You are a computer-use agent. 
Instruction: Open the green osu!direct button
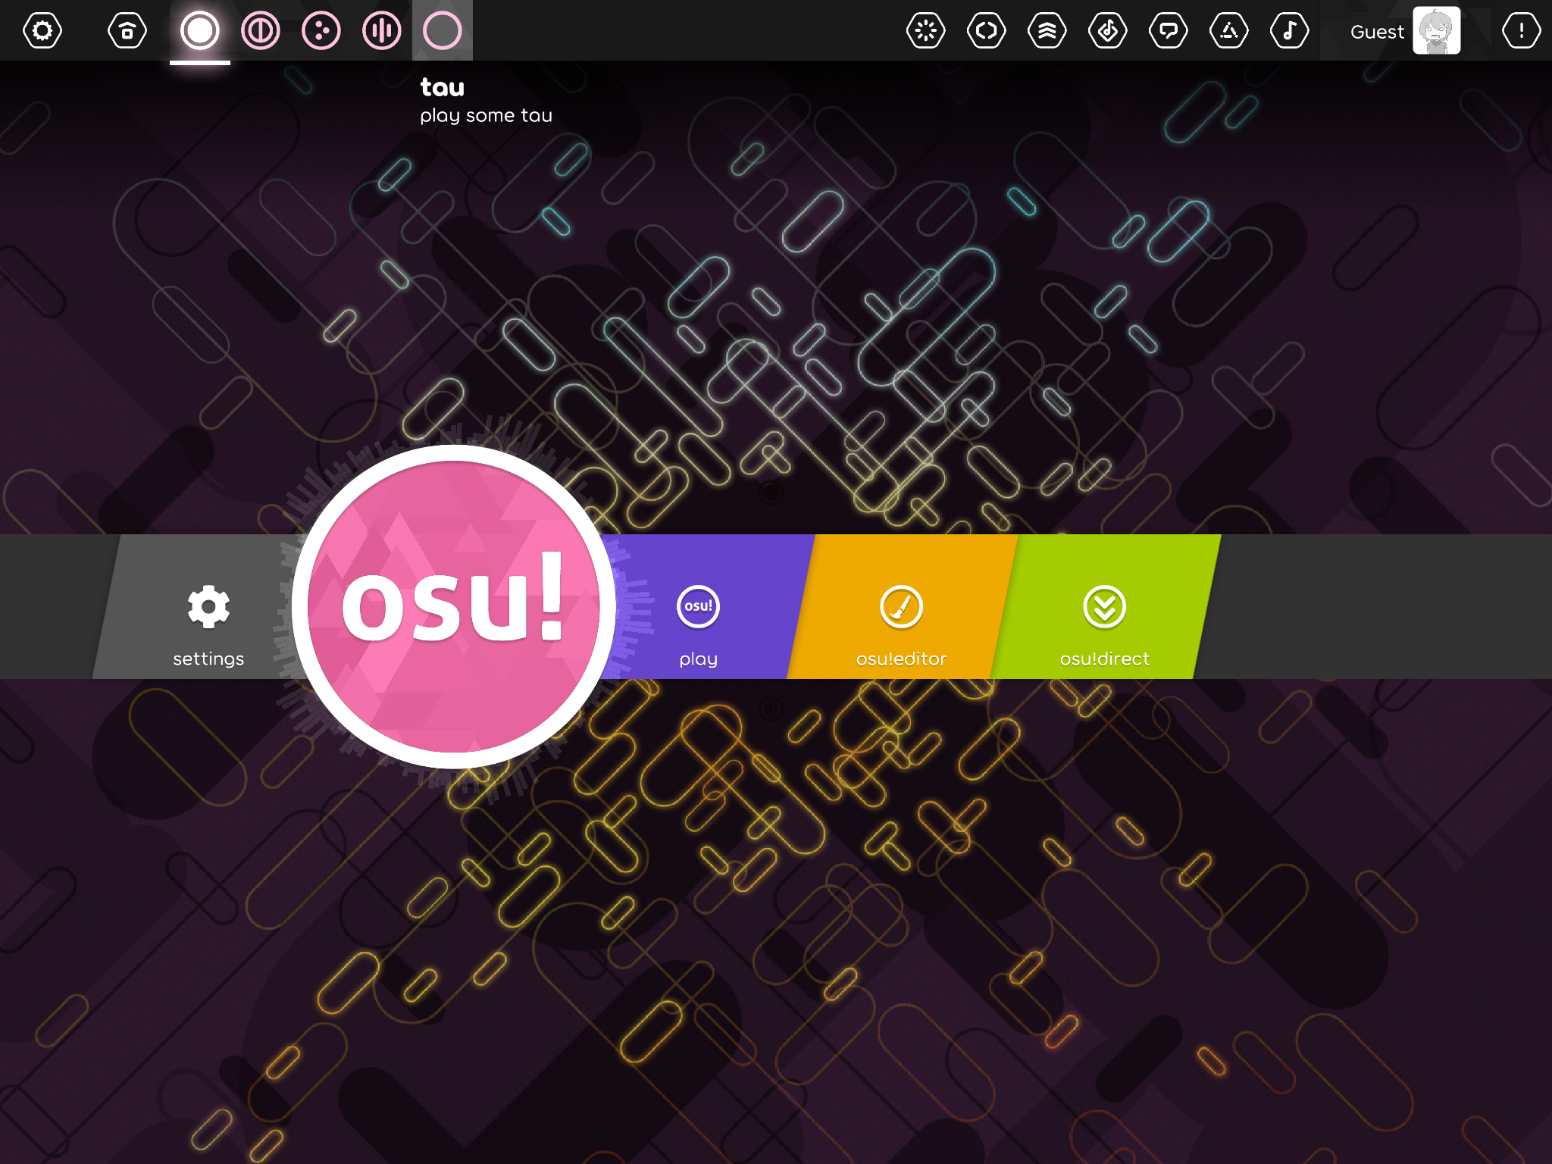(1105, 606)
